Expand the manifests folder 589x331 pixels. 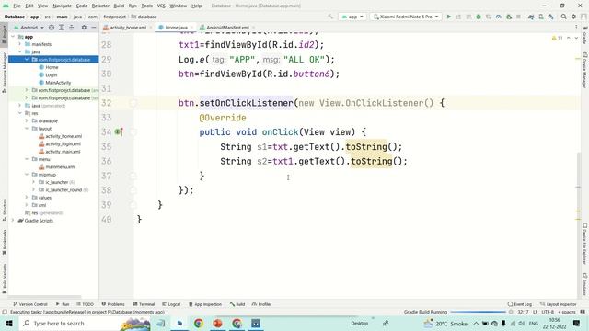(x=20, y=44)
